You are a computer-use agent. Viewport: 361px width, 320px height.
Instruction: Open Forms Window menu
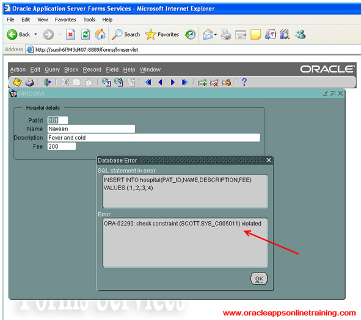pyautogui.click(x=150, y=69)
